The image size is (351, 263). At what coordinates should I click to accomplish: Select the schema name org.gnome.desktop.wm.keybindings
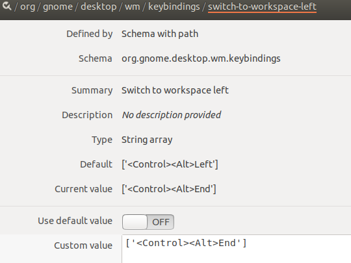point(201,58)
